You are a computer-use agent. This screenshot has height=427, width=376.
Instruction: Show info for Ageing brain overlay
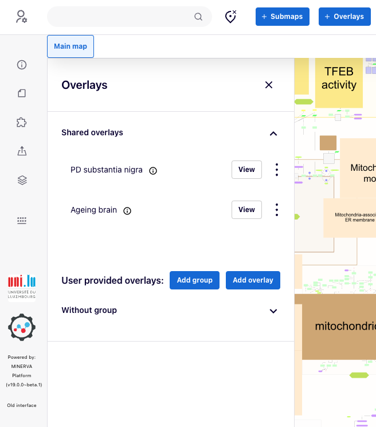pos(127,210)
